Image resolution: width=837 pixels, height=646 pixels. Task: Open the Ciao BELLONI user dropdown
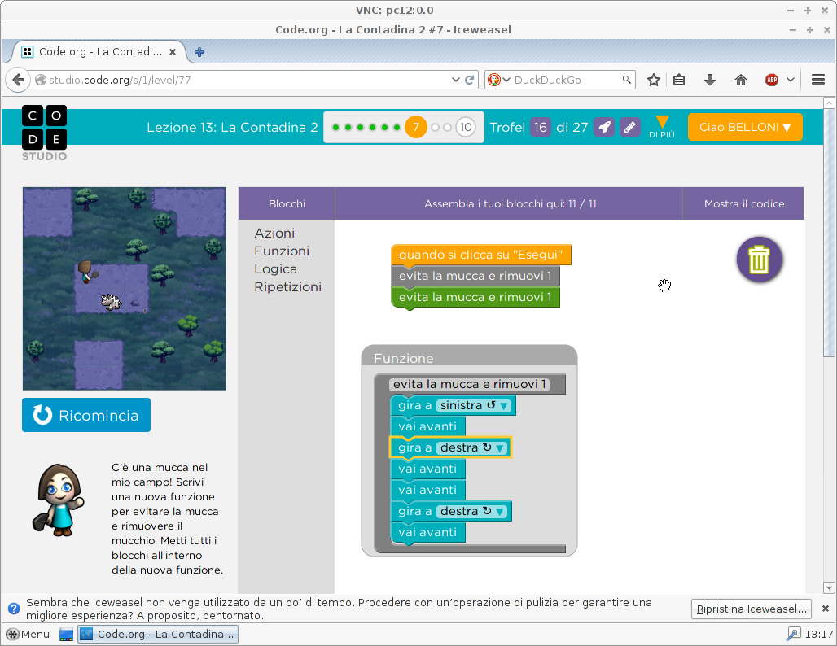[745, 128]
